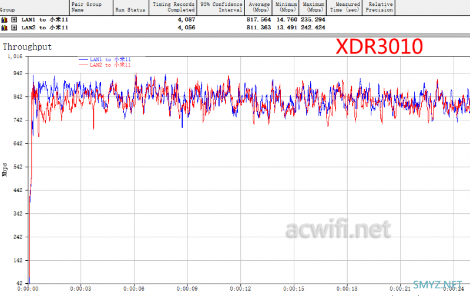Click the 542 y-axis label

(18, 167)
